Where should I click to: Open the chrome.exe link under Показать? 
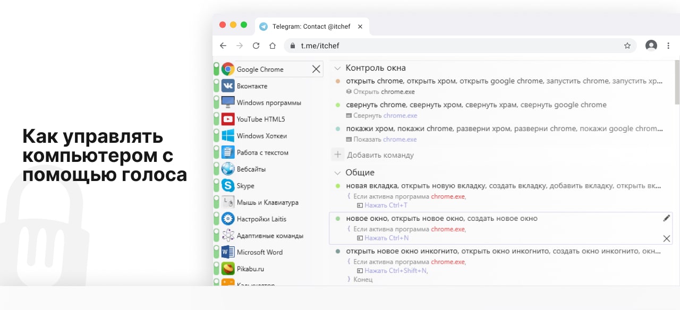coord(399,140)
